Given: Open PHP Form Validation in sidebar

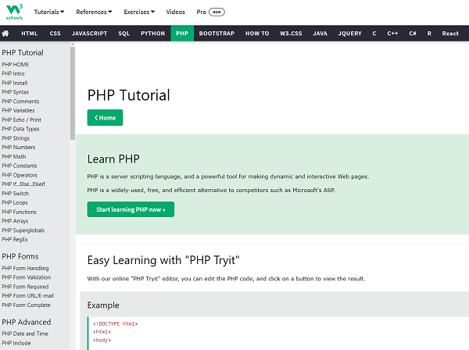Looking at the screenshot, I should pyautogui.click(x=27, y=277).
